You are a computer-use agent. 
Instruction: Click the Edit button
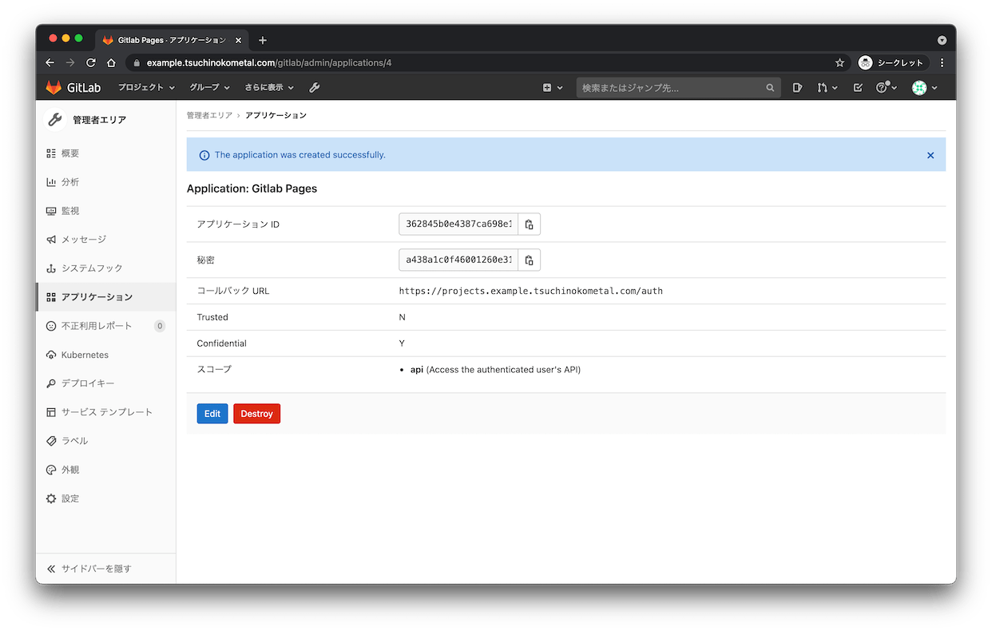point(212,413)
